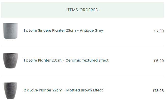
Task: Click "1 x" quantity of Ceramic Textured planter
Action: [26, 61]
